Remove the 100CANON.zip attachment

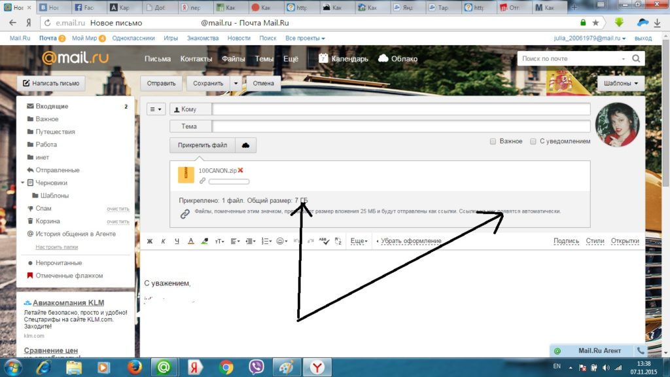click(x=241, y=170)
